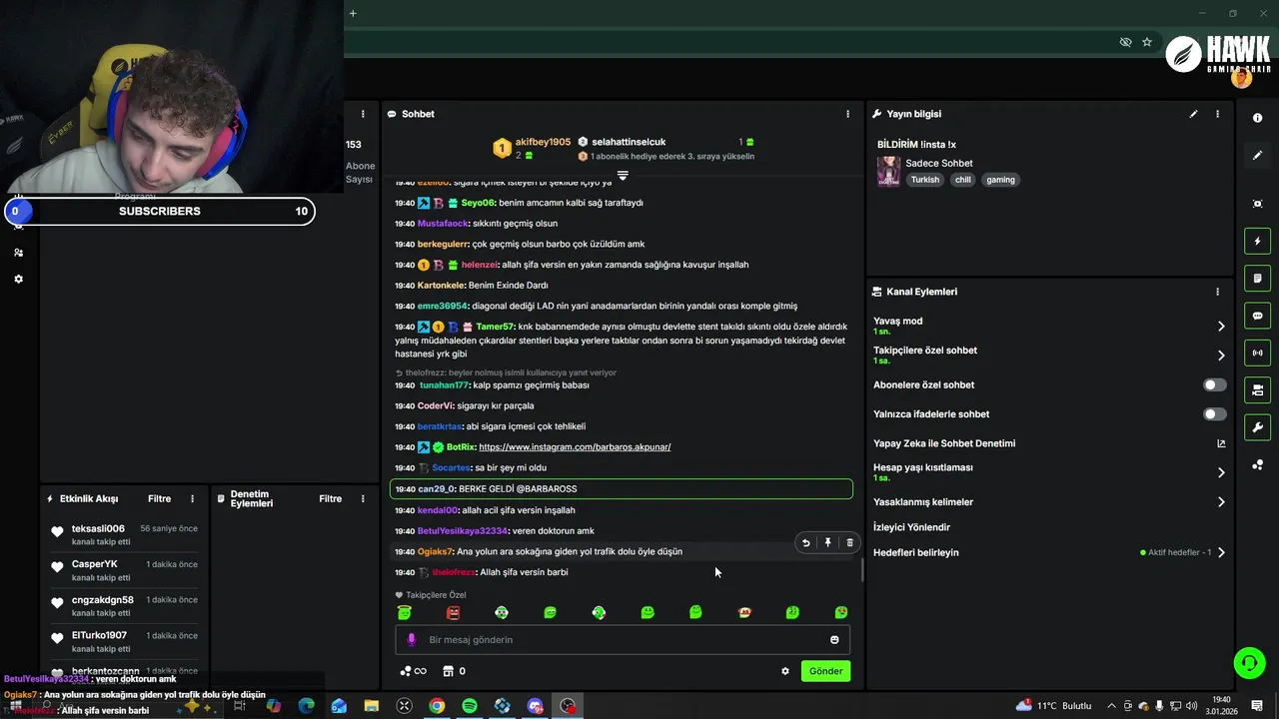Reply to the hovered Ogiaks7 message
Image resolution: width=1279 pixels, height=719 pixels.
click(x=805, y=542)
